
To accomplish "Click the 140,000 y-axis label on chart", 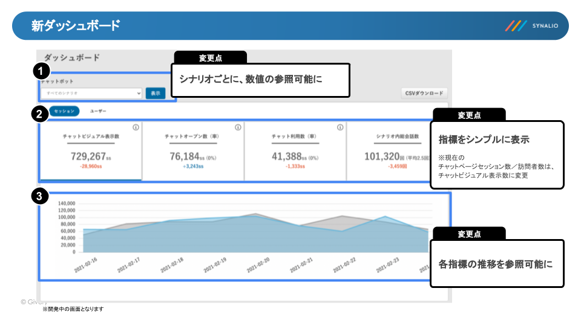I will pos(66,203).
